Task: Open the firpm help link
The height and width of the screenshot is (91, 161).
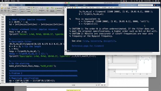Action: click(85, 41)
